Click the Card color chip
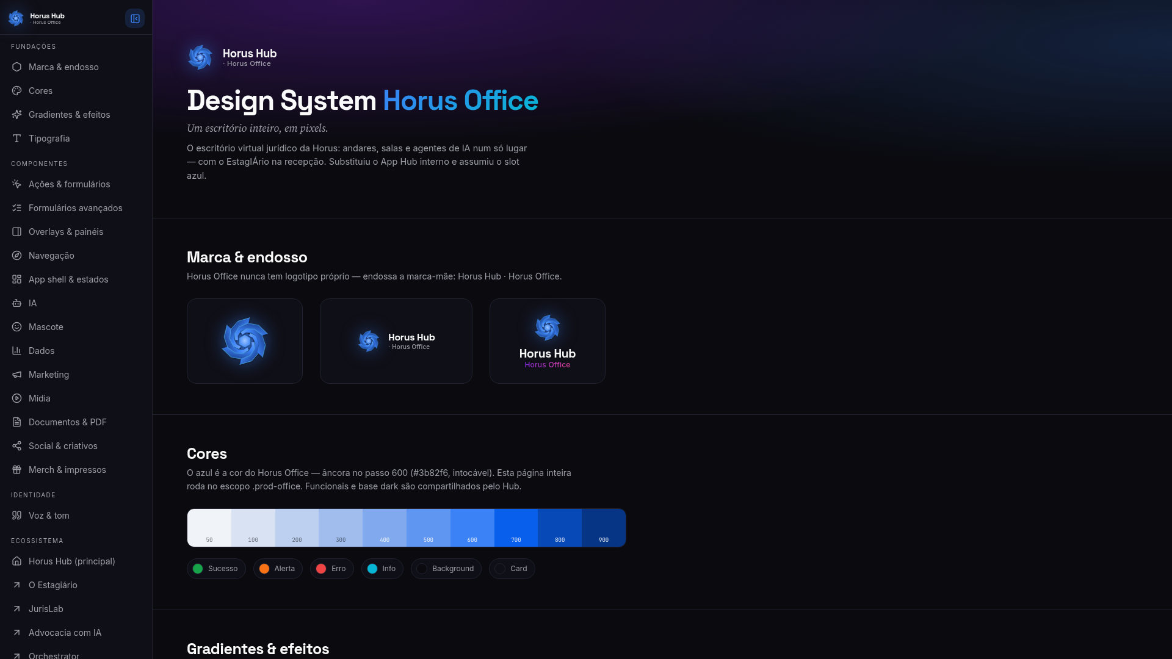This screenshot has height=659, width=1172. (x=512, y=569)
